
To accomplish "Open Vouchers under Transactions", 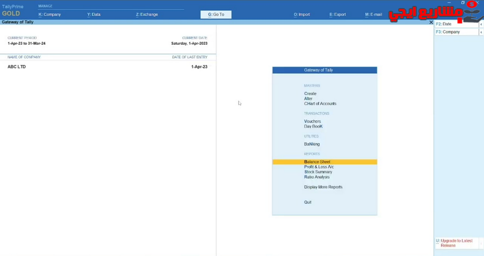I will point(312,121).
